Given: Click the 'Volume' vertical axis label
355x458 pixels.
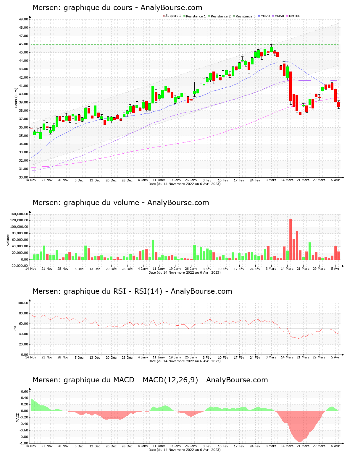Looking at the screenshot, I should [x=8, y=240].
